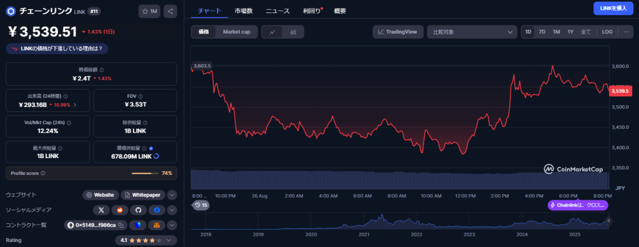Select the 全て time range
Screen dimensions: 639x247
click(585, 32)
